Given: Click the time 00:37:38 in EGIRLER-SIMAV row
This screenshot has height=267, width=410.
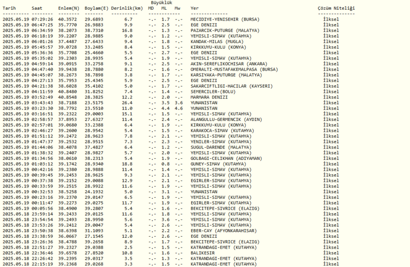Looking at the screenshot, I should pos(42,180).
